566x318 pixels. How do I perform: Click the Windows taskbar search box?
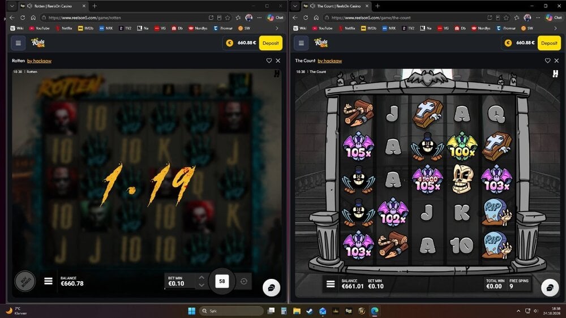coord(231,311)
